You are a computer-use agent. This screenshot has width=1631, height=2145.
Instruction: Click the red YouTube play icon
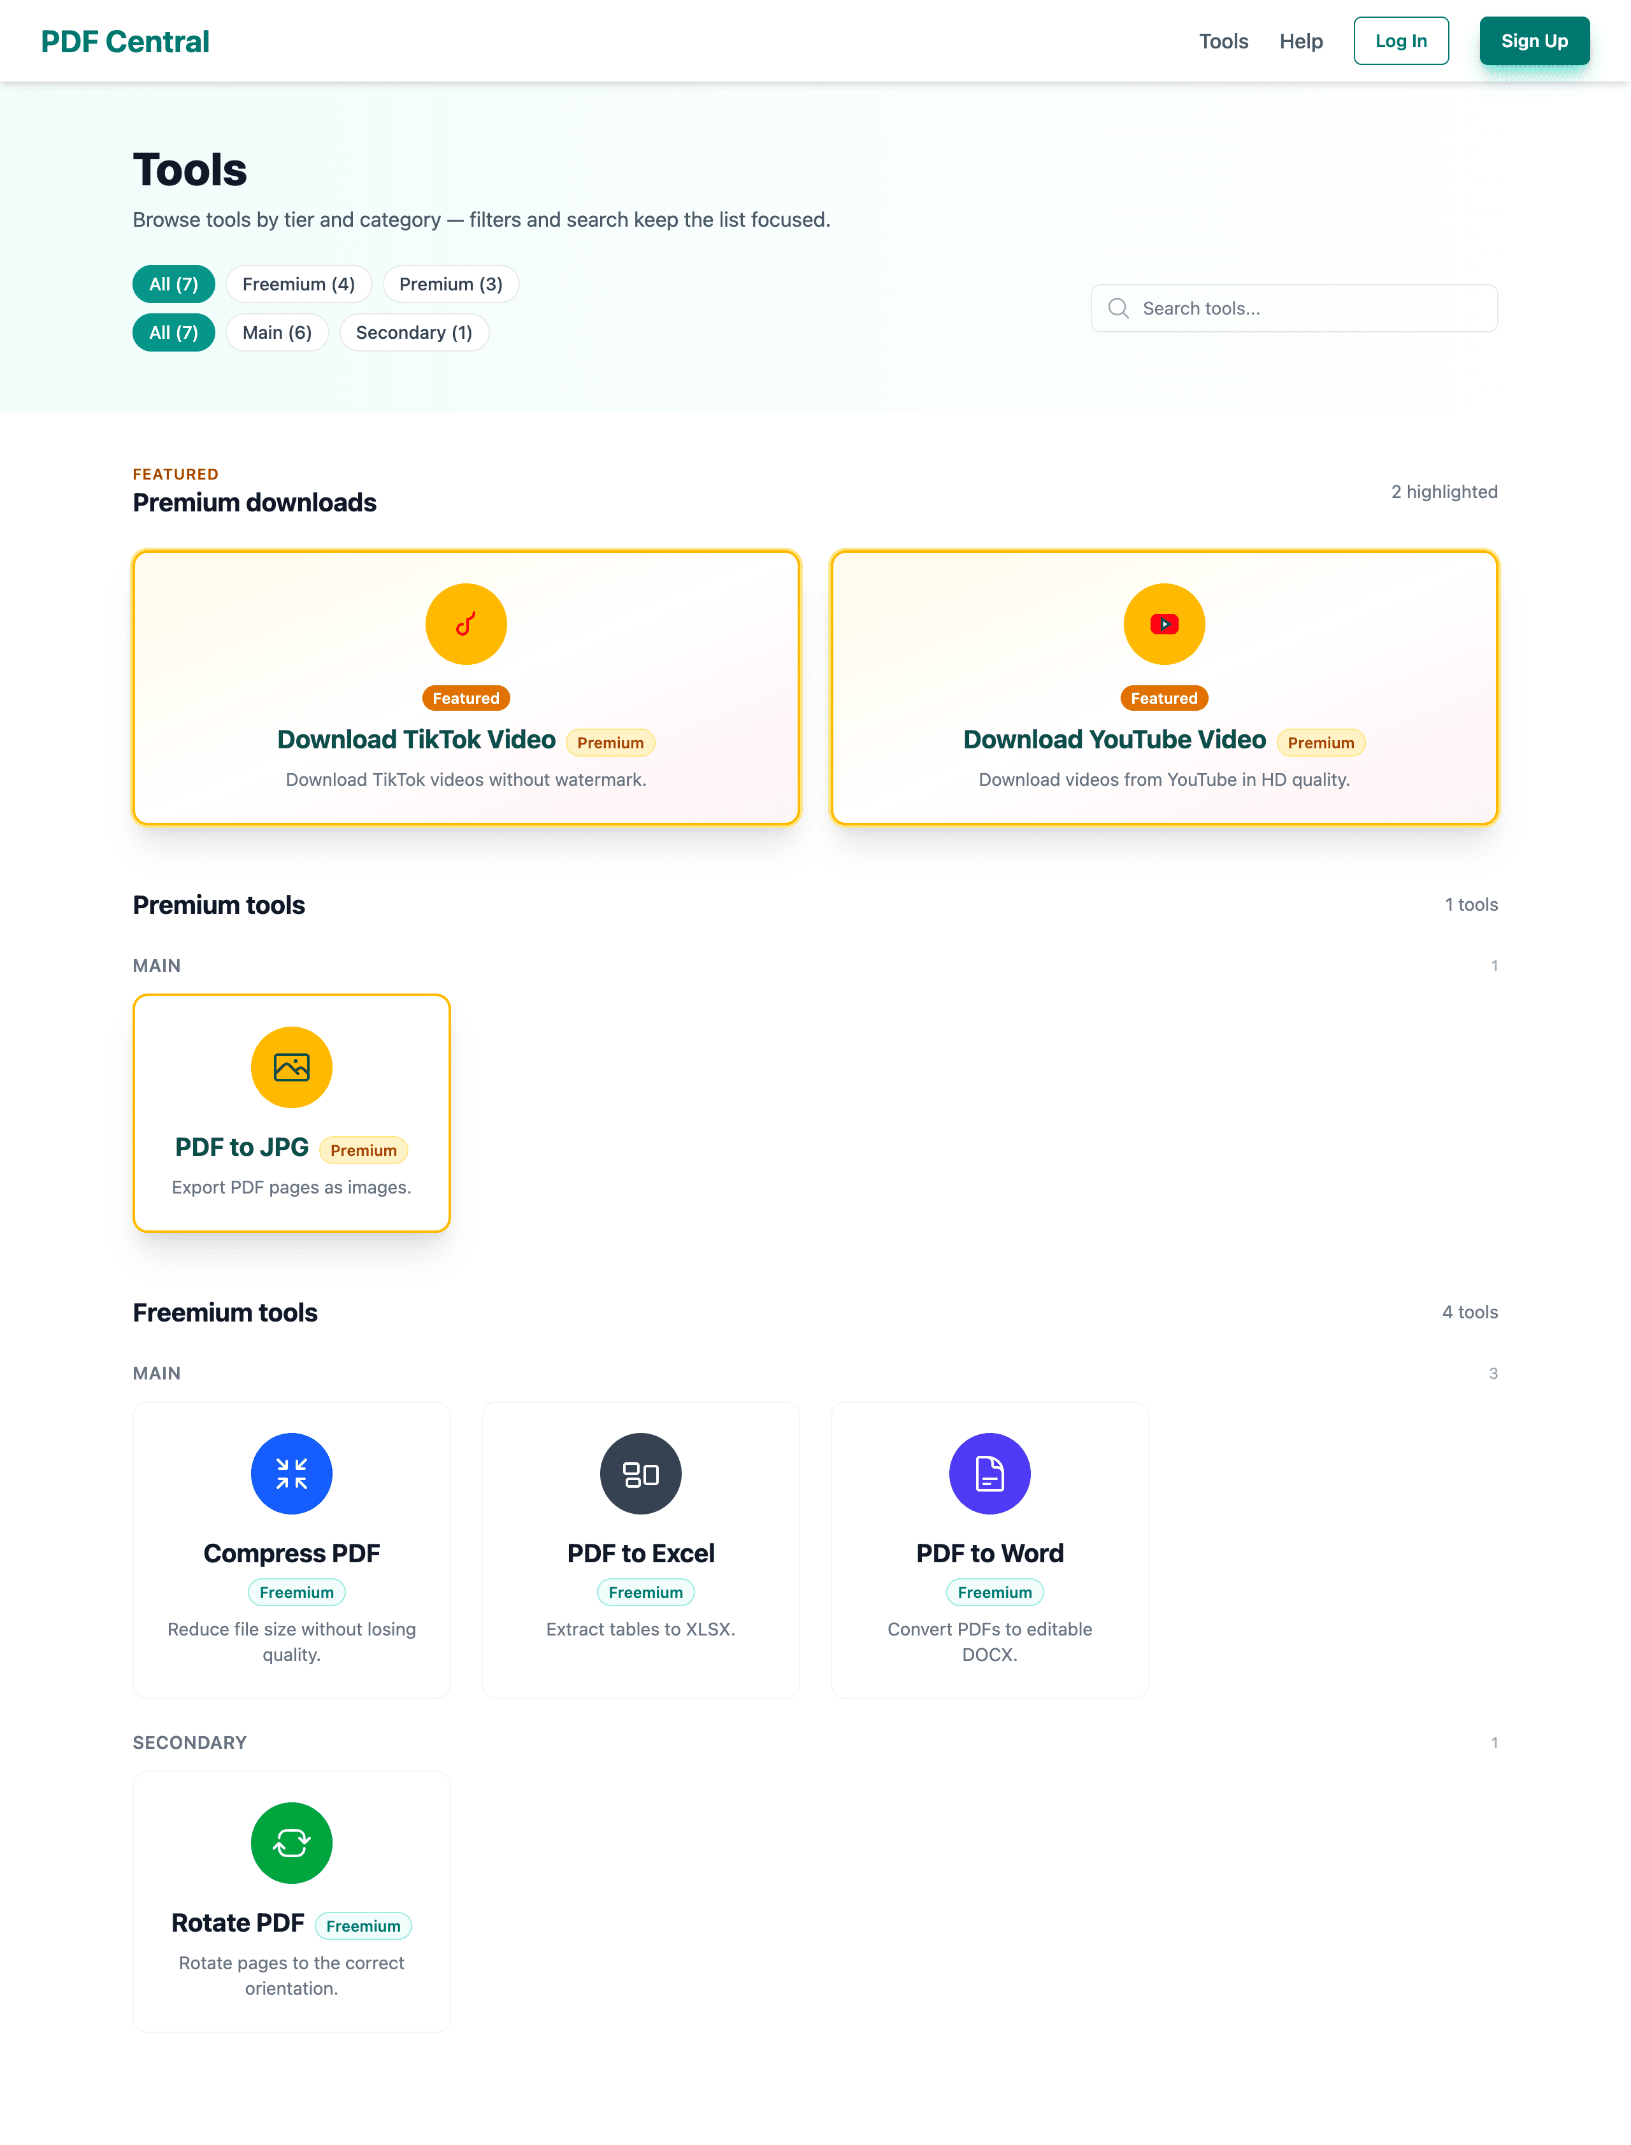pyautogui.click(x=1163, y=623)
